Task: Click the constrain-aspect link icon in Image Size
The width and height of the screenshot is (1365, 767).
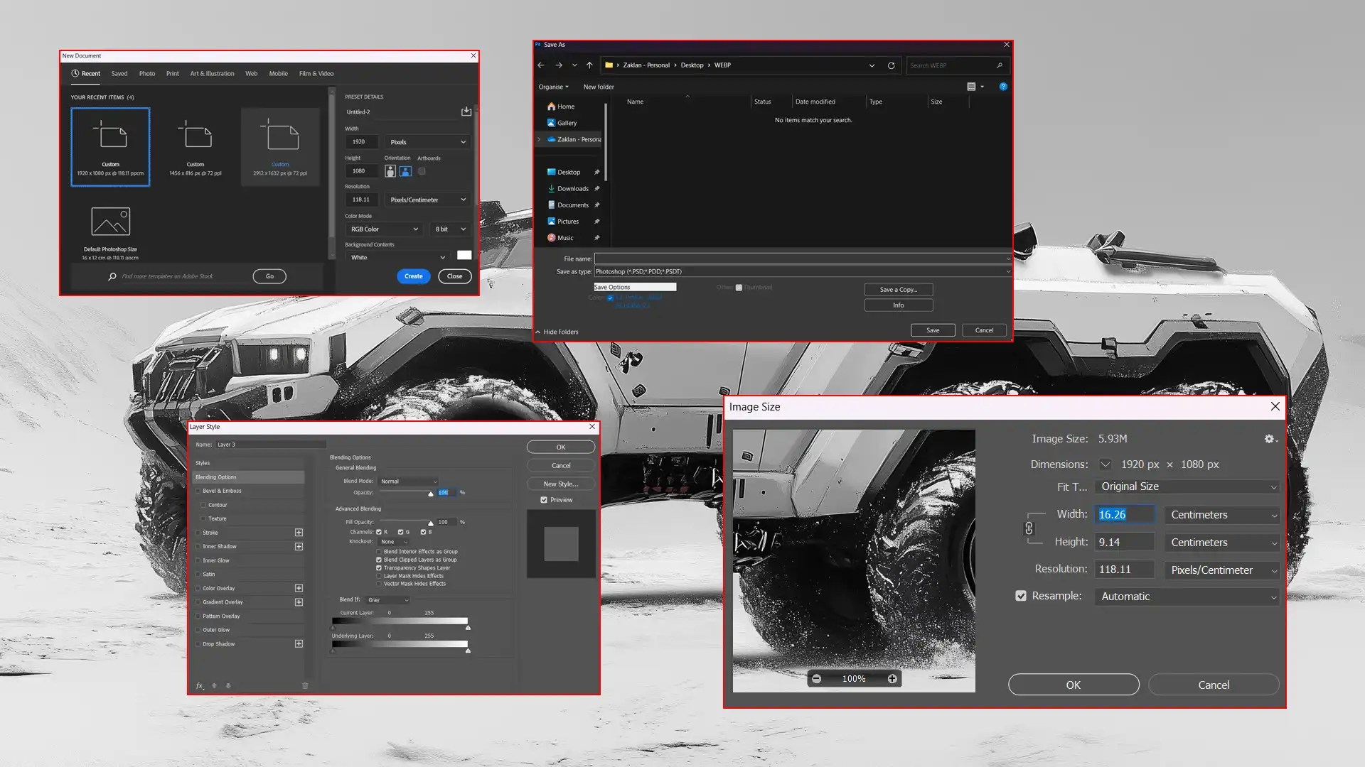Action: (x=1029, y=528)
